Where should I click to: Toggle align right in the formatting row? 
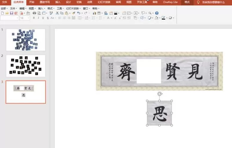point(69,18)
